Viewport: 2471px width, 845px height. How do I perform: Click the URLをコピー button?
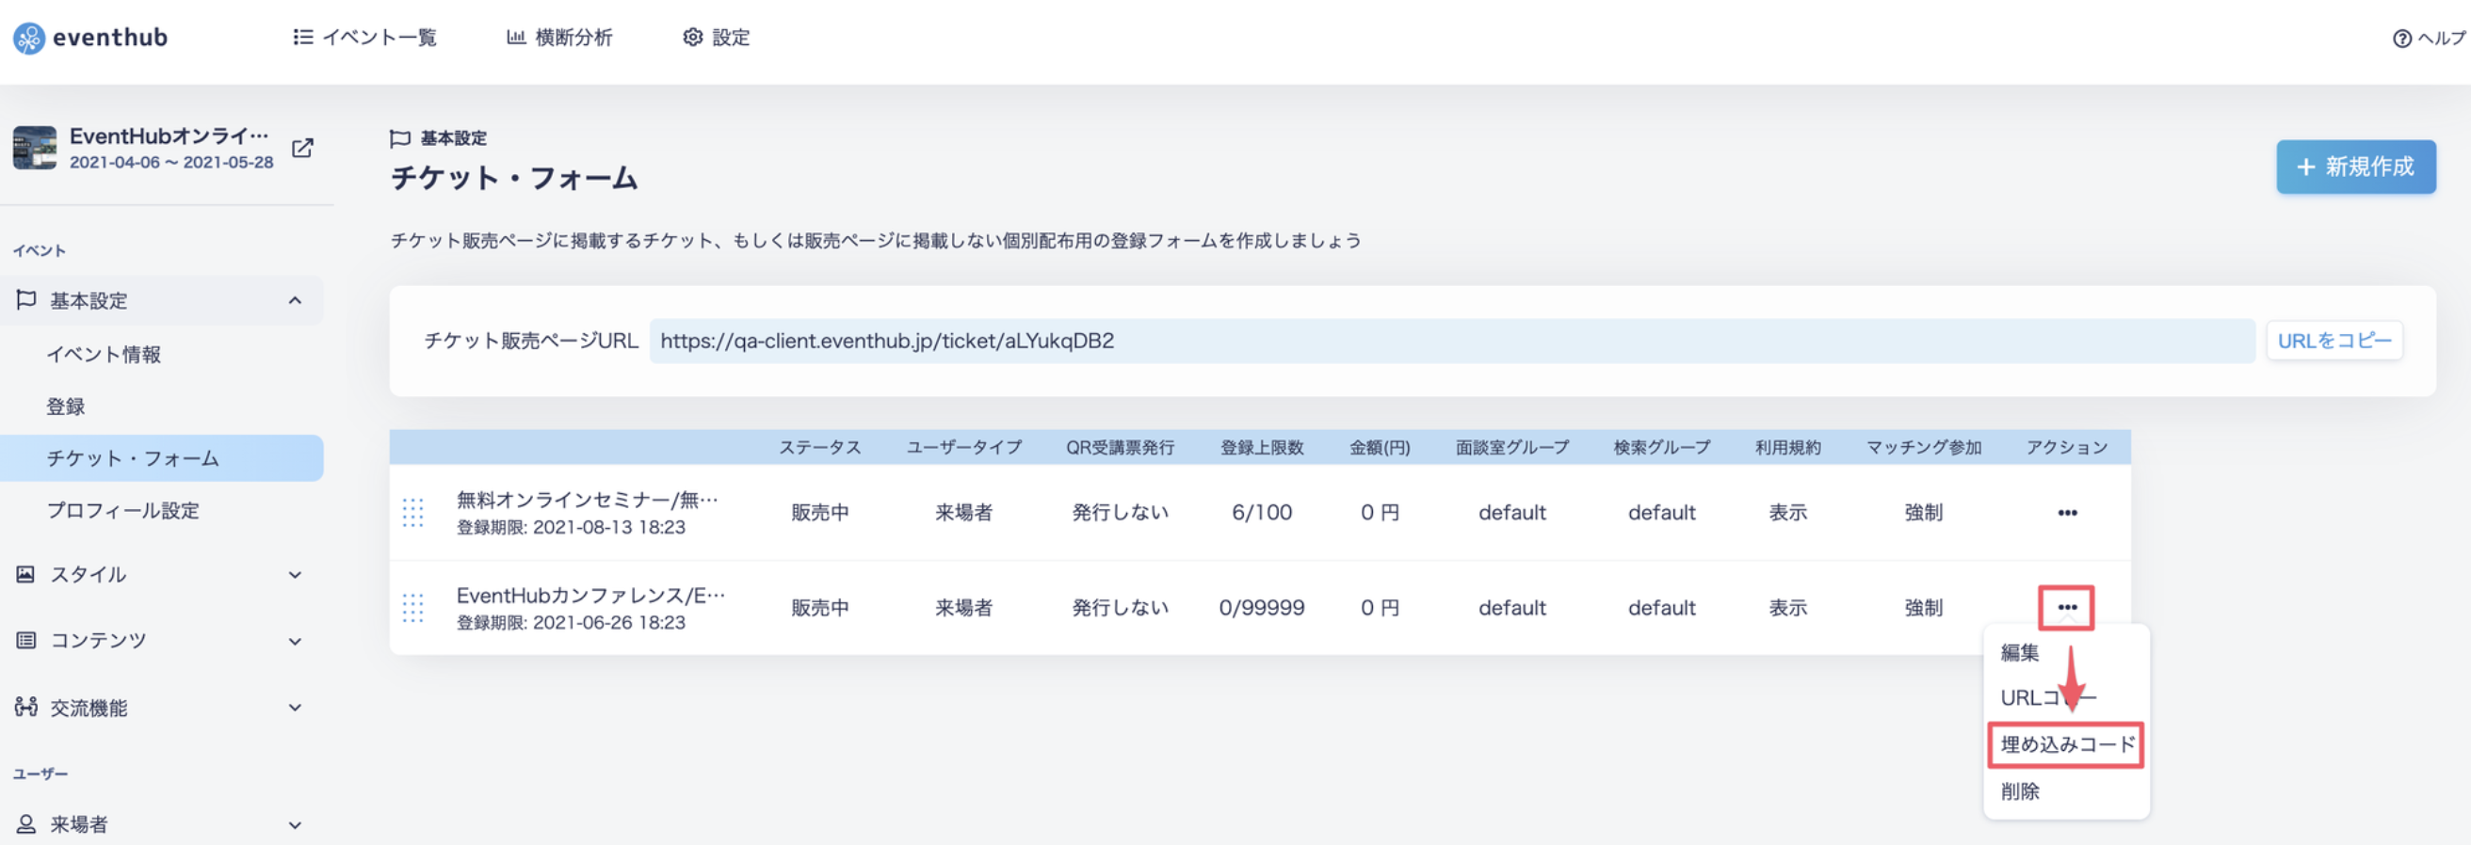coord(2334,341)
